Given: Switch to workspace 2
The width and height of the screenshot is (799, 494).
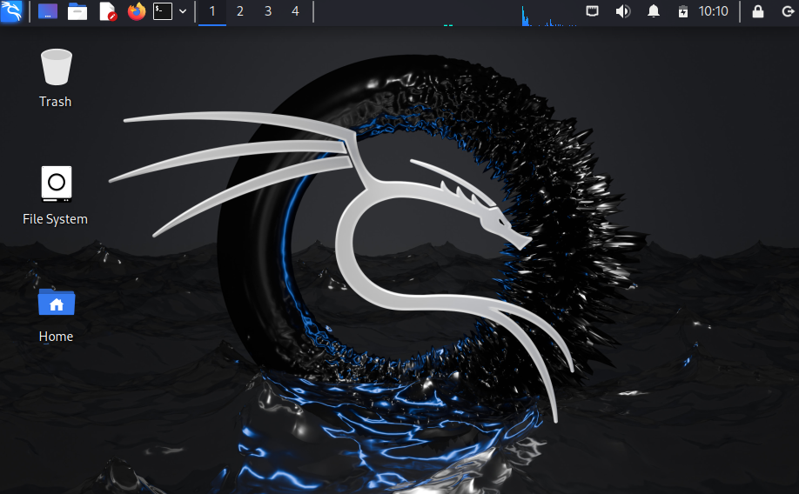Looking at the screenshot, I should pyautogui.click(x=240, y=11).
